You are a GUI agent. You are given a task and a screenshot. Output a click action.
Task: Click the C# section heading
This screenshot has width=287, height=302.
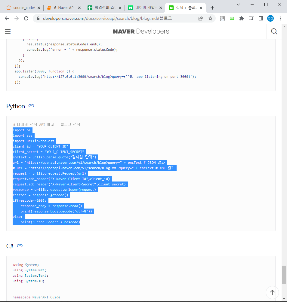pos(10,246)
